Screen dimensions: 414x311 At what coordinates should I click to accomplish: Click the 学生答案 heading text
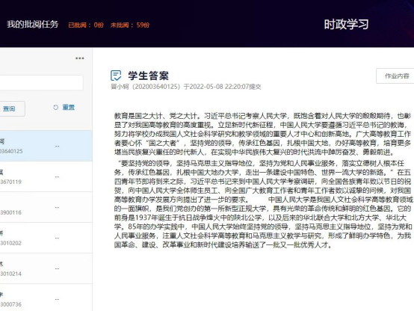149,76
